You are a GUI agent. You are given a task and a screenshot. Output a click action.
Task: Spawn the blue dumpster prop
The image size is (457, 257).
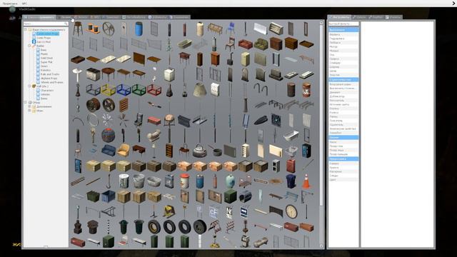click(x=109, y=196)
